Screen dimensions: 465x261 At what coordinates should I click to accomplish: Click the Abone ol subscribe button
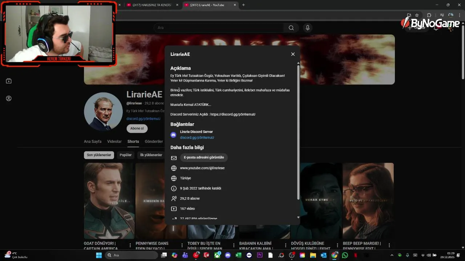(x=137, y=128)
